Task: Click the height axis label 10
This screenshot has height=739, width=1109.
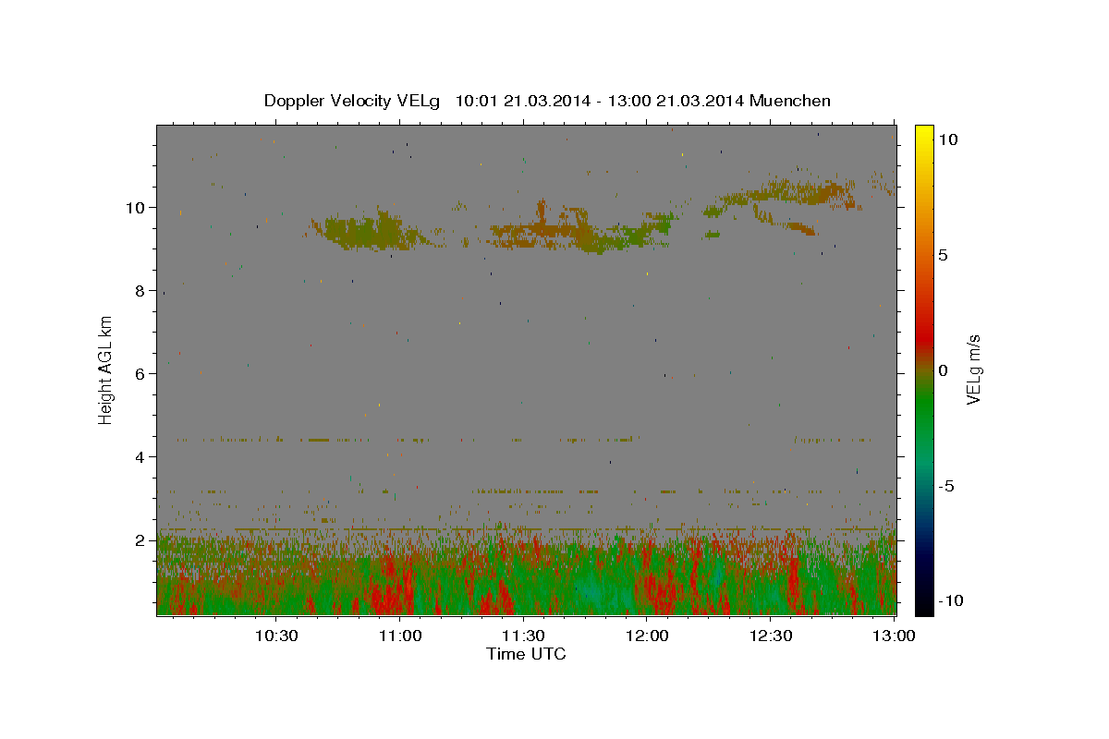Action: click(136, 207)
